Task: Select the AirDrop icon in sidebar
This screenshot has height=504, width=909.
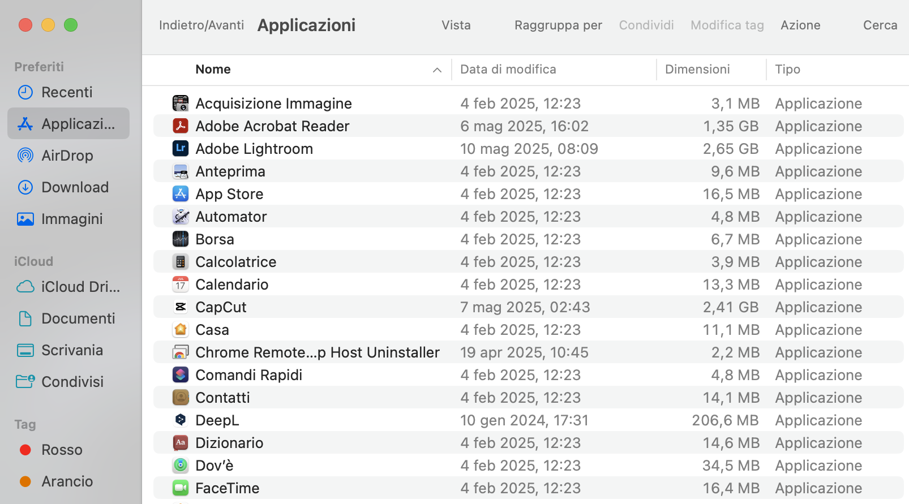Action: point(25,155)
